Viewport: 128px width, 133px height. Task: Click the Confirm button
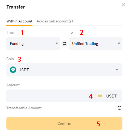click(64, 123)
